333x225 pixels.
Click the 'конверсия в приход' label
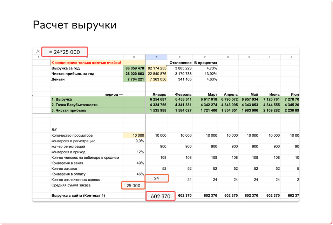click(68, 152)
